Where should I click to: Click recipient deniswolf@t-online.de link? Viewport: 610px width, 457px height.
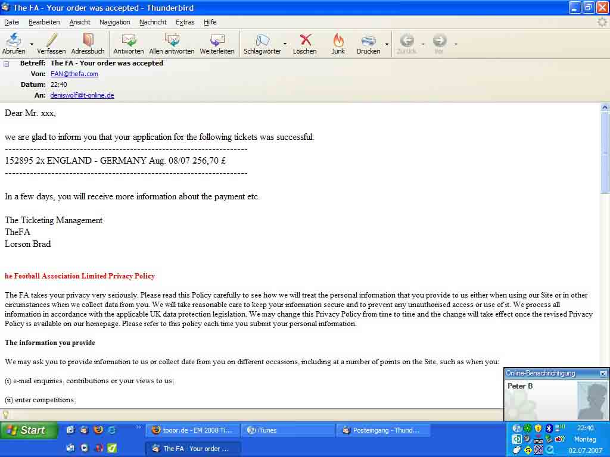click(82, 95)
